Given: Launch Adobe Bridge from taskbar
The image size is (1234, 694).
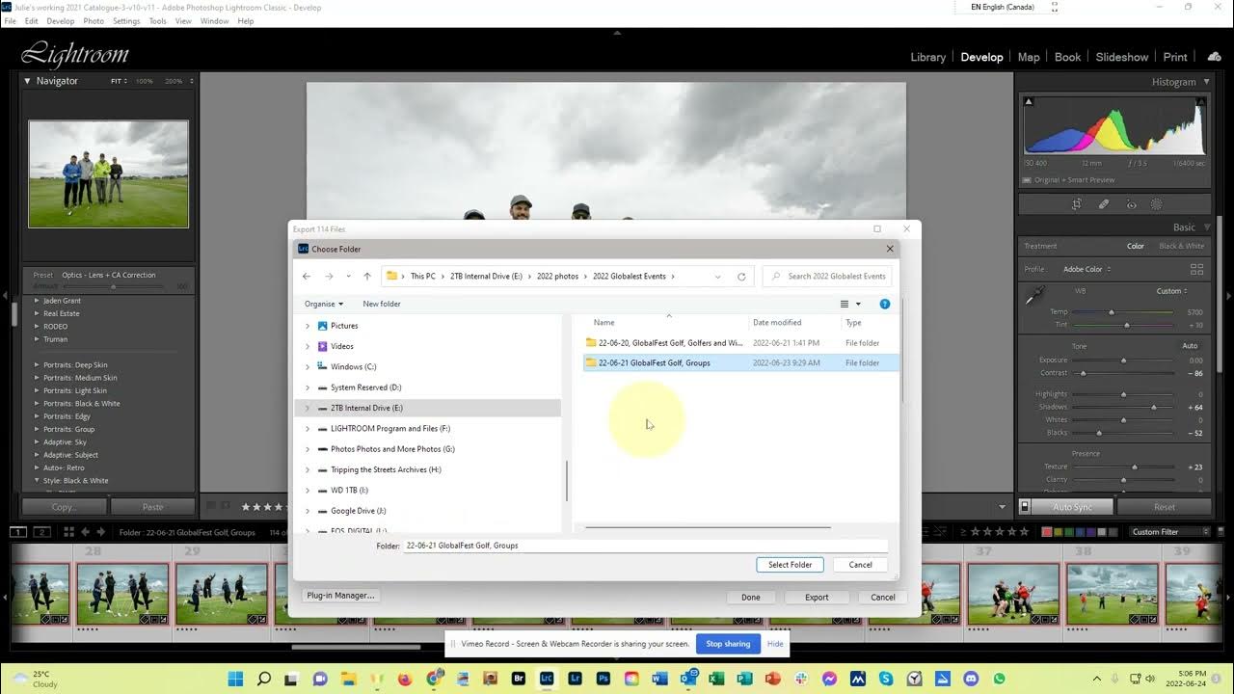Looking at the screenshot, I should [519, 679].
